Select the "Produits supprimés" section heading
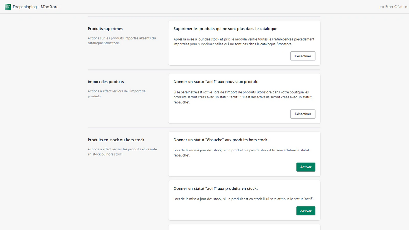The height and width of the screenshot is (230, 409). 105,28
